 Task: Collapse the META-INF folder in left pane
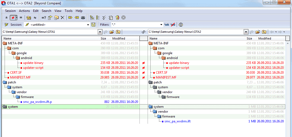point(5,43)
